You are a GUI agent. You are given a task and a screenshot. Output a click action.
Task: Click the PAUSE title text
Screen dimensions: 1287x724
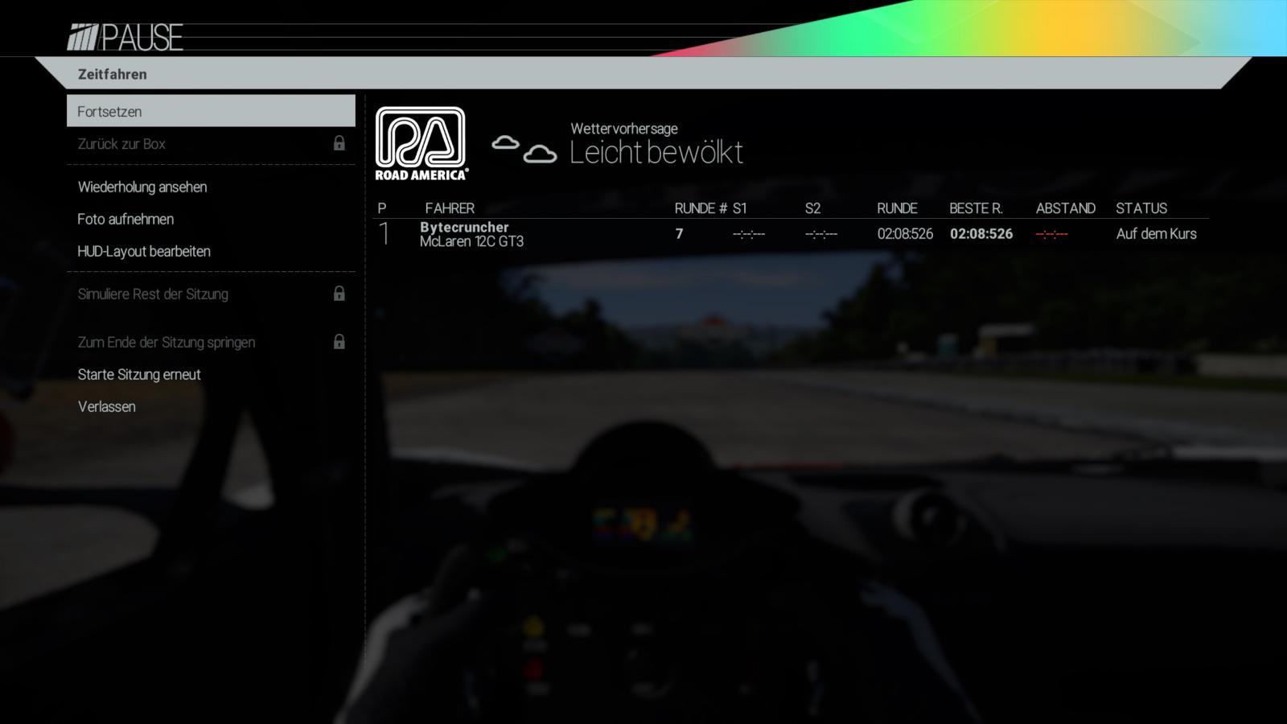pos(142,38)
